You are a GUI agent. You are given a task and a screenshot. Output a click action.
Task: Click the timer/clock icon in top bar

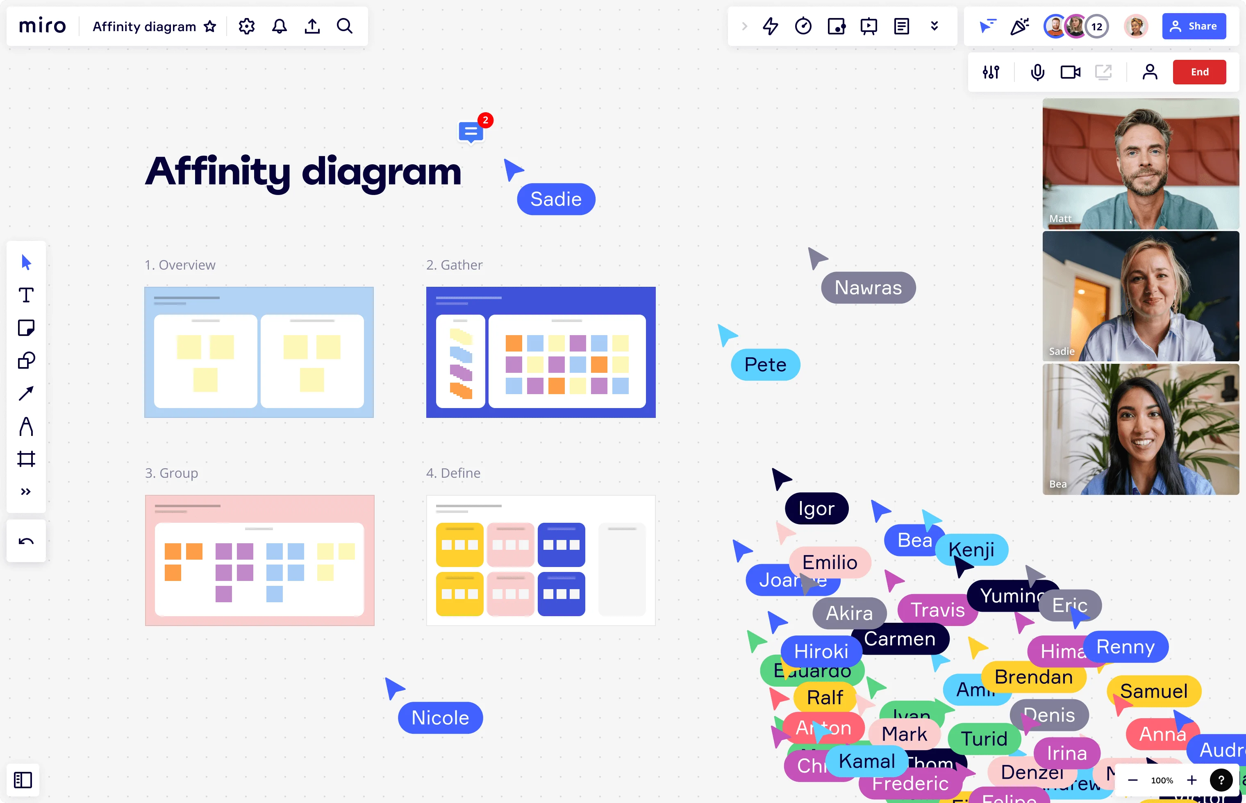pos(803,26)
